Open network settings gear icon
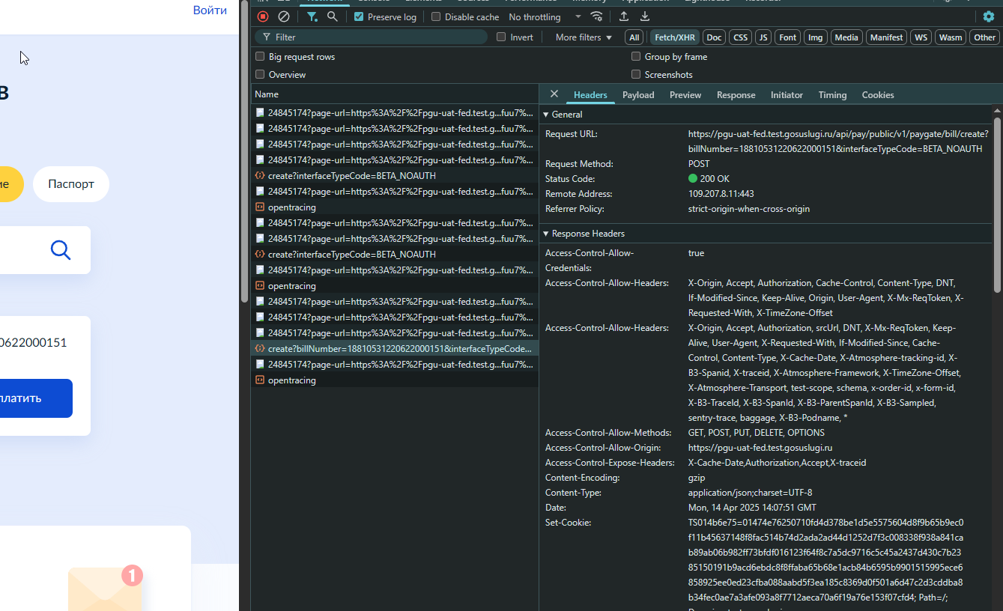Screen dimensions: 1003x611 989,16
